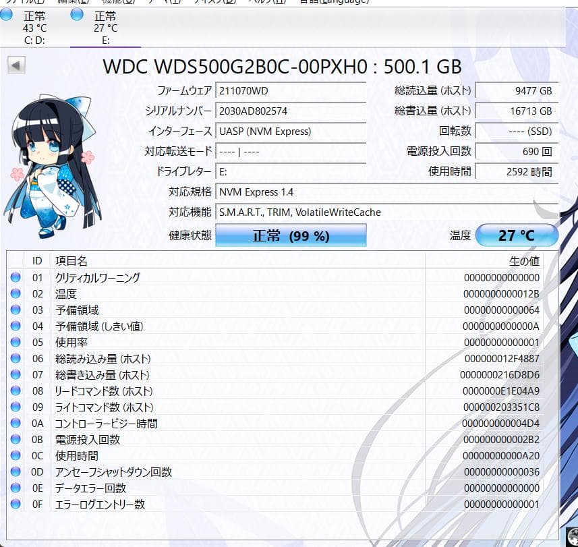Click the NVM Express 1.4 standard field
This screenshot has width=578, height=547.
(387, 192)
